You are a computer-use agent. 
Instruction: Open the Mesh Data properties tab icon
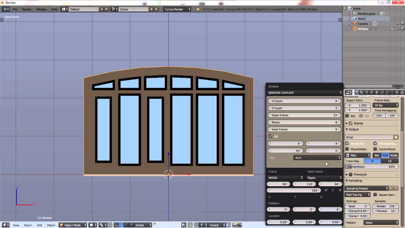click(x=392, y=92)
